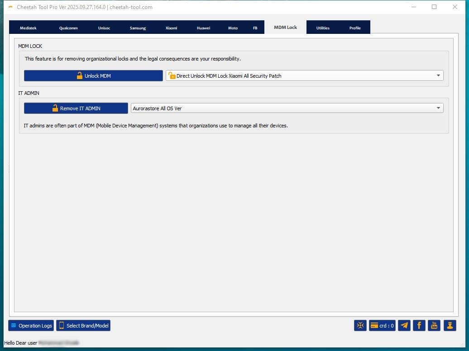
Task: Click the padlock icon on Remove IT ADMIN
Action: point(55,108)
